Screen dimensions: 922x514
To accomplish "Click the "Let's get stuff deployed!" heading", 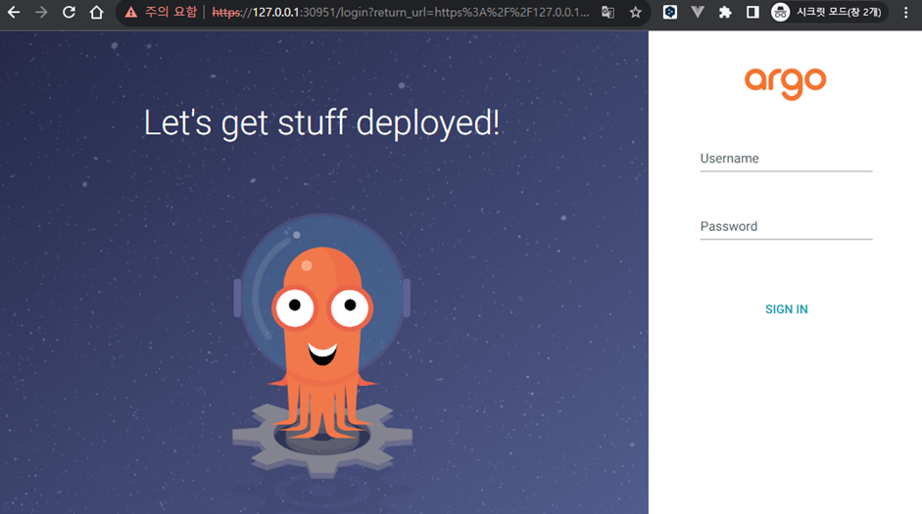I will coord(321,123).
